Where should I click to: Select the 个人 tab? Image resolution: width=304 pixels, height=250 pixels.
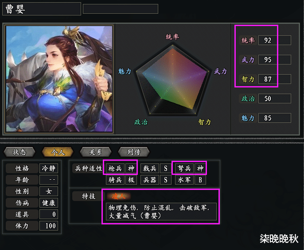click(58, 152)
